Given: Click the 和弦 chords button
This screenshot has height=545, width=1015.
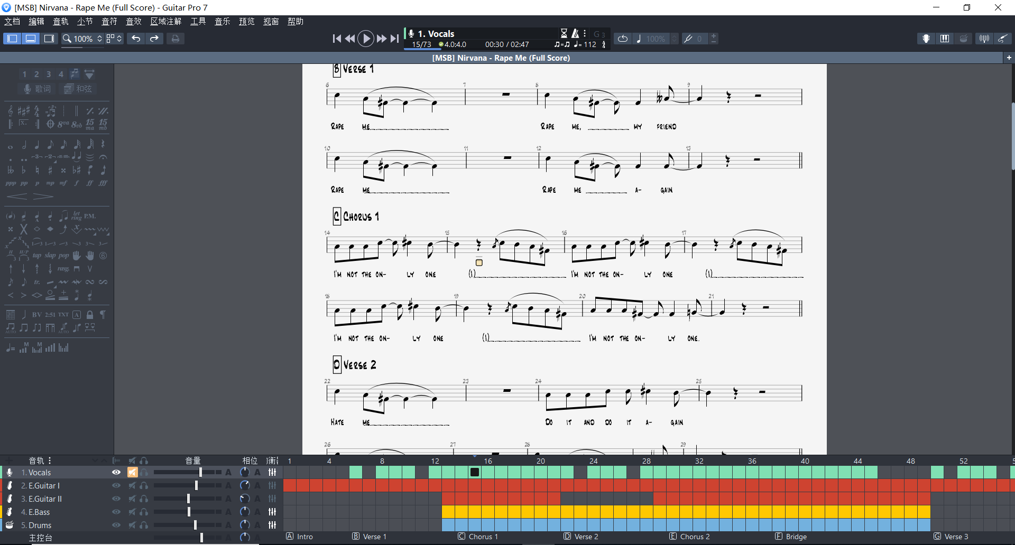Looking at the screenshot, I should pyautogui.click(x=78, y=89).
